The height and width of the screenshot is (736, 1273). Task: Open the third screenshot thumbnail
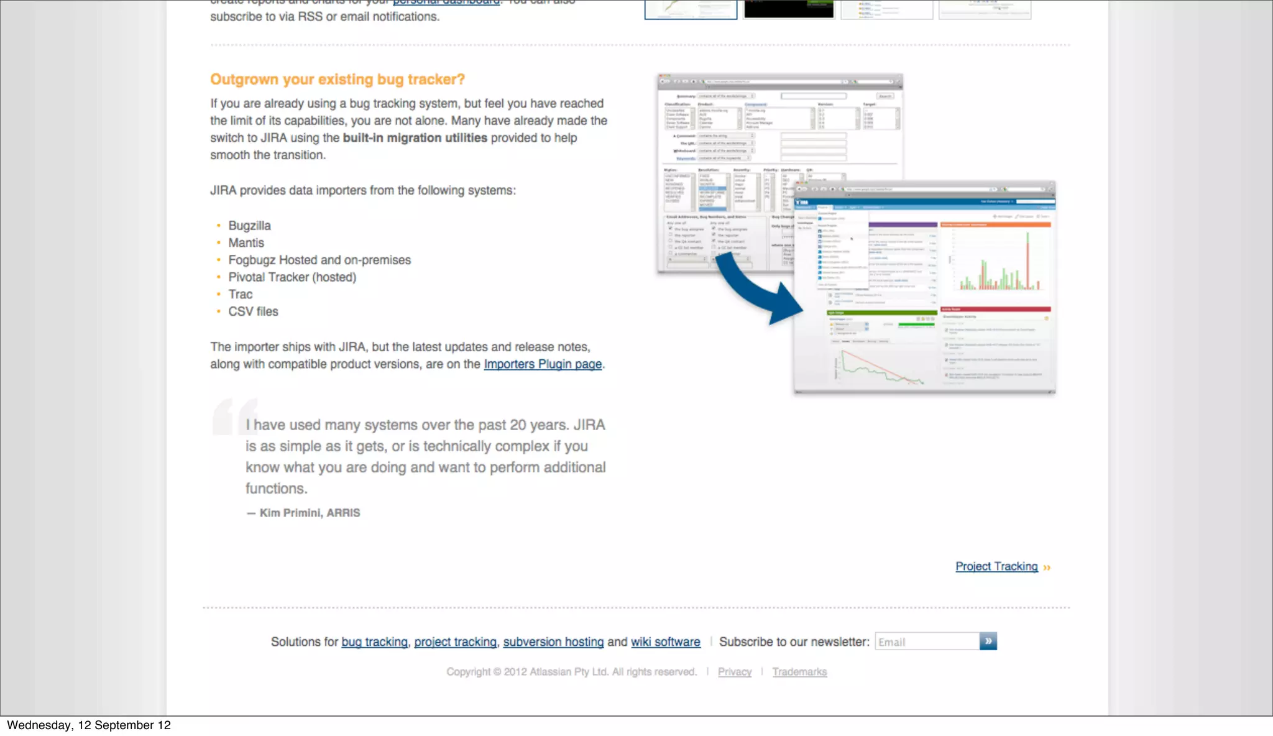(x=886, y=9)
